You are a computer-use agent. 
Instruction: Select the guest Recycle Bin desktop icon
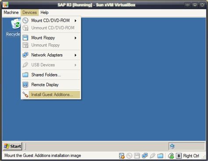point(15,24)
